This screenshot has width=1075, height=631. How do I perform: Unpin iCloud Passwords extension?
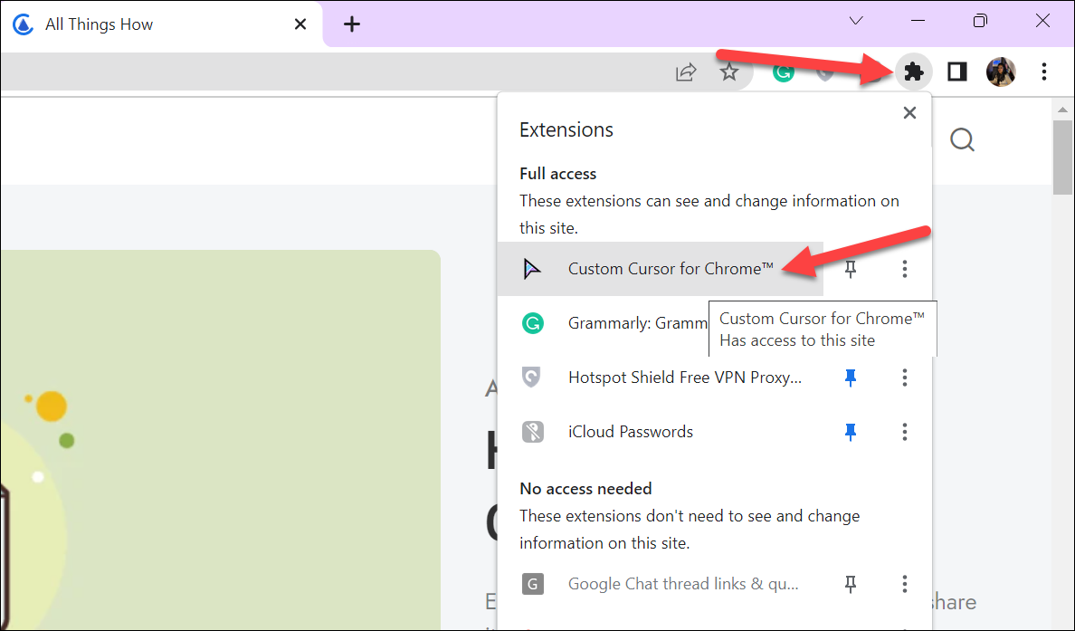[850, 432]
